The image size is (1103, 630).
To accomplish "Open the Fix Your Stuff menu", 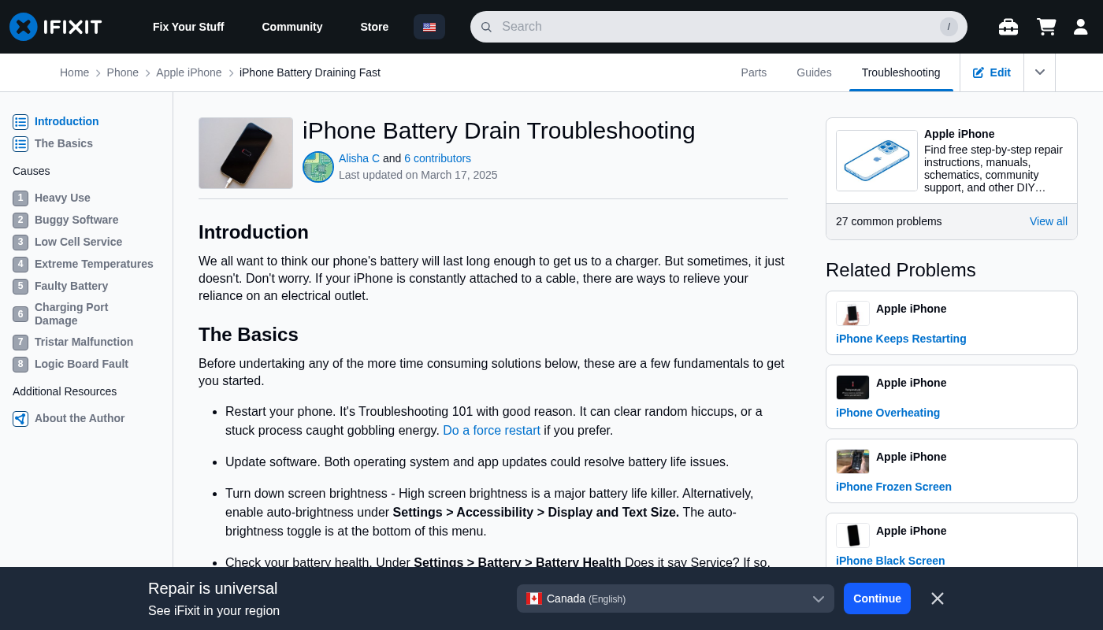I will [188, 27].
